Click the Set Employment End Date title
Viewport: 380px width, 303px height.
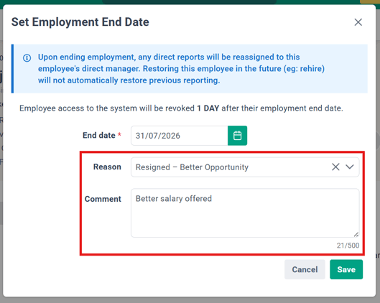pyautogui.click(x=80, y=22)
